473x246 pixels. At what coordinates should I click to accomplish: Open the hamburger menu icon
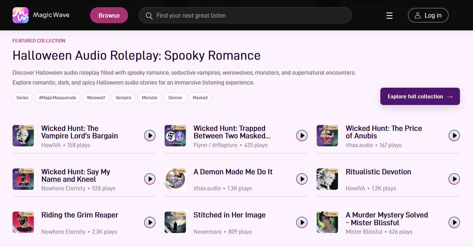coord(389,16)
